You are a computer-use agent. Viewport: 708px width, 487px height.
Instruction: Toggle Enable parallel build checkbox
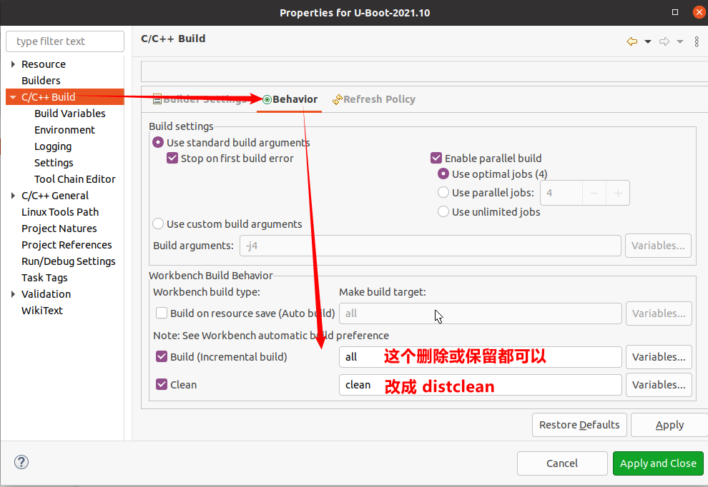point(436,159)
